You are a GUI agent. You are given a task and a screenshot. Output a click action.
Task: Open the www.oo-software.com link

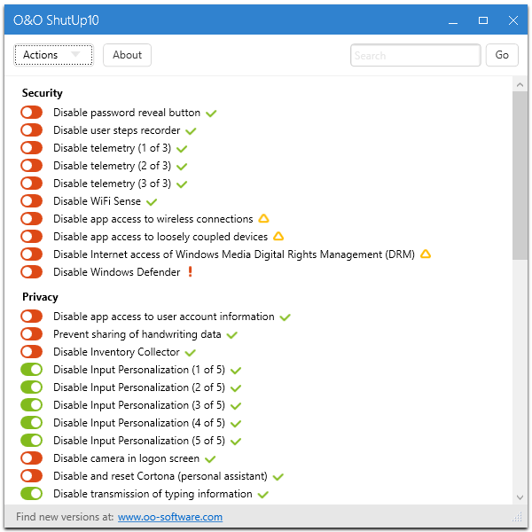coord(170,517)
